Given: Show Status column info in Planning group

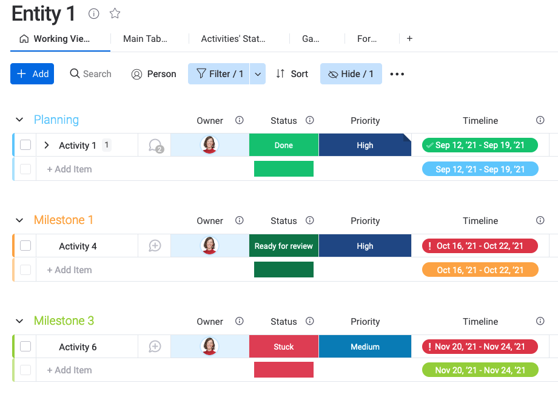Looking at the screenshot, I should coord(310,120).
